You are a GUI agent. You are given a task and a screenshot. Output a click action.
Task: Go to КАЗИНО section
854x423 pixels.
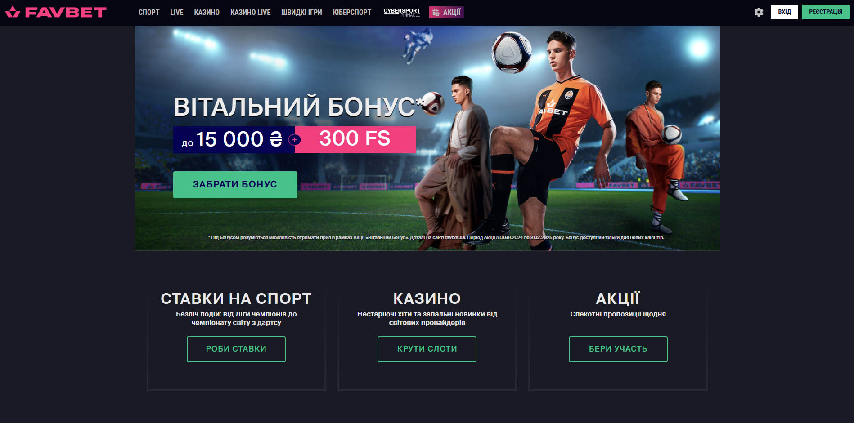click(207, 12)
